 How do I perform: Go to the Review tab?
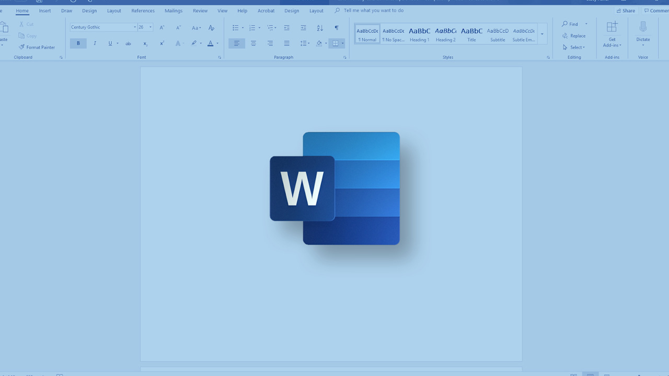(200, 10)
